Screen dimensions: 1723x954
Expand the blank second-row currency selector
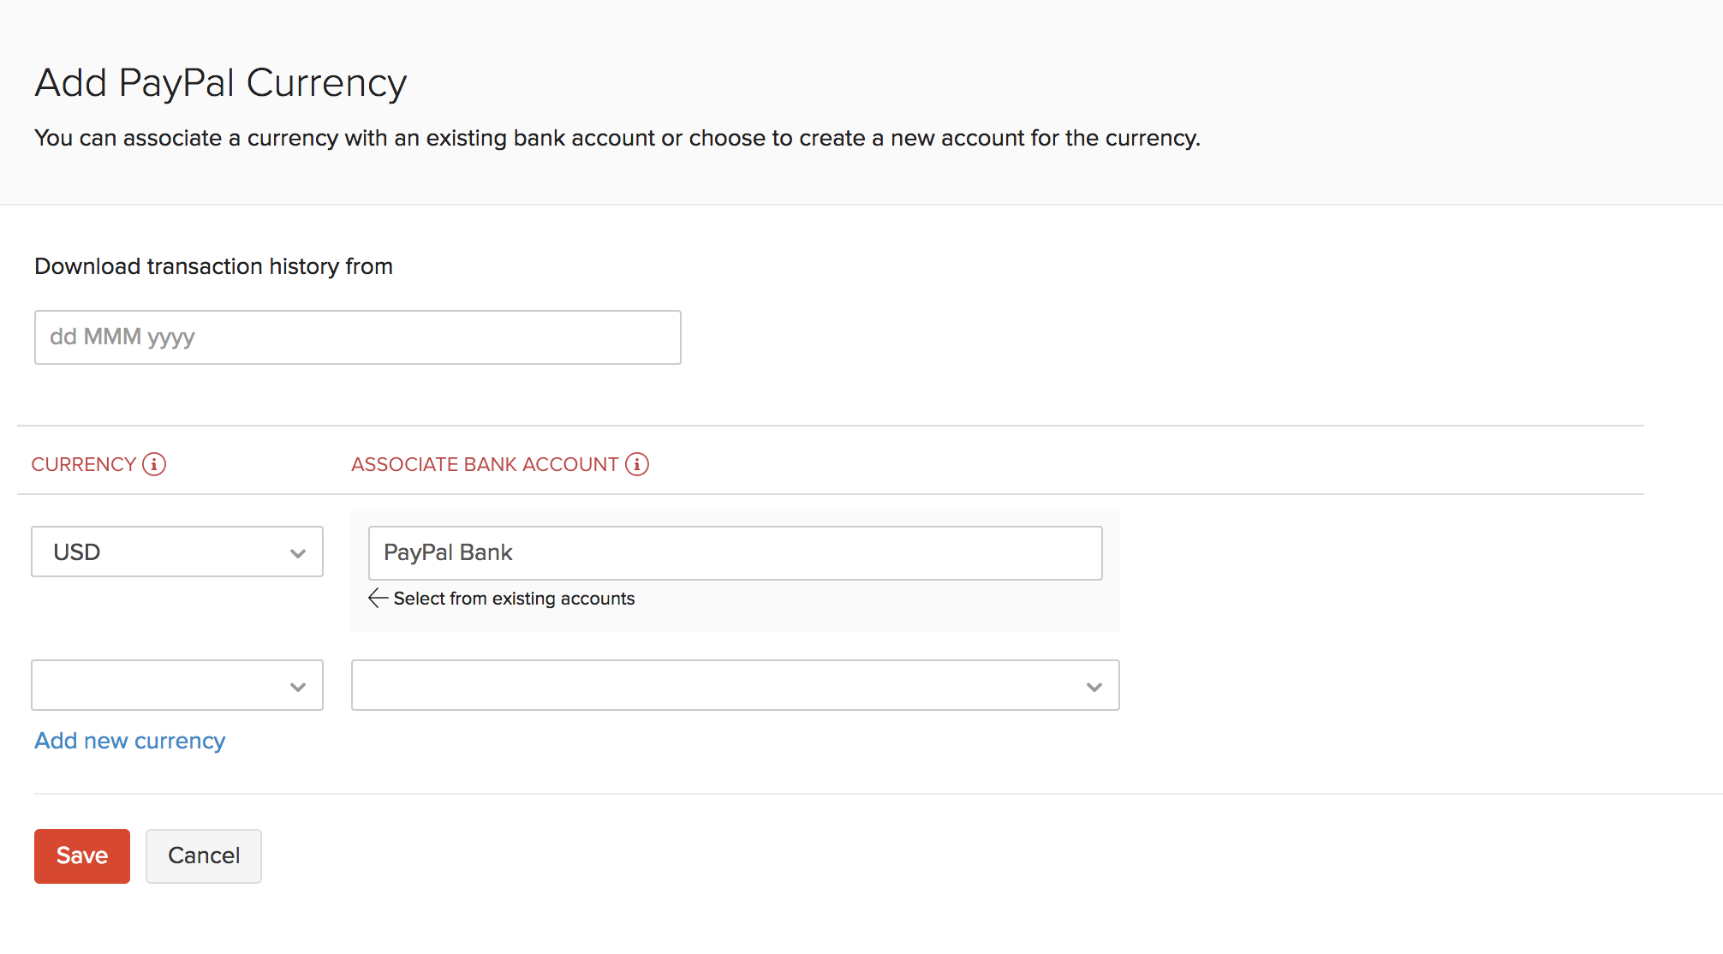163,685
